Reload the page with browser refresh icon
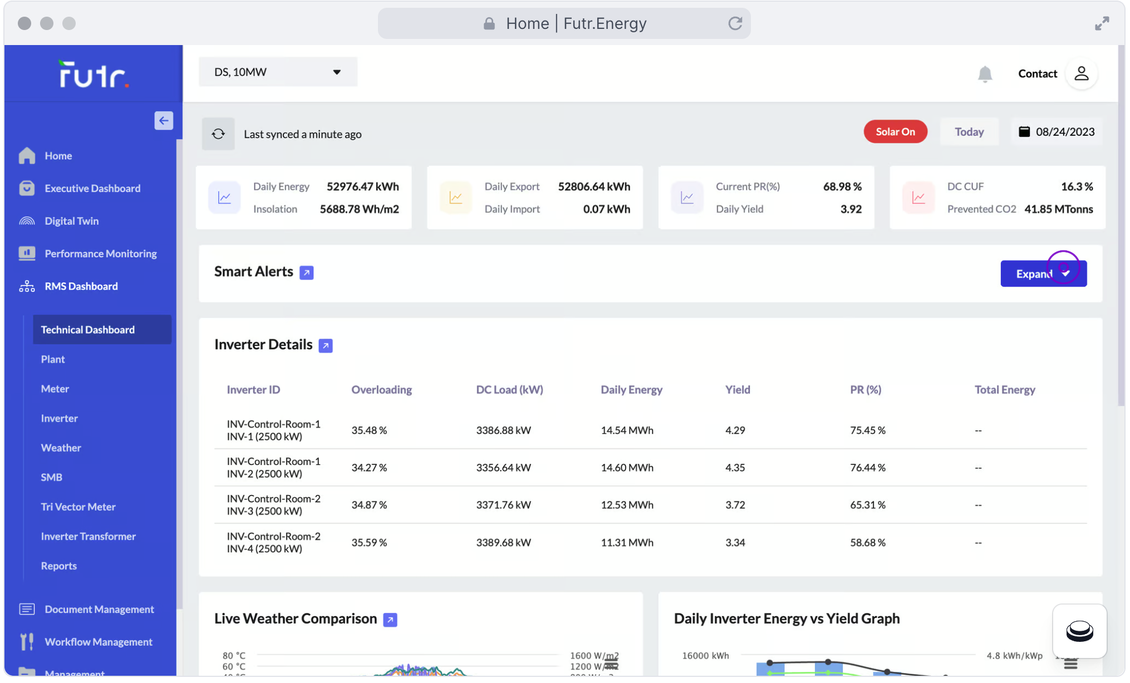This screenshot has height=683, width=1130. 735,23
